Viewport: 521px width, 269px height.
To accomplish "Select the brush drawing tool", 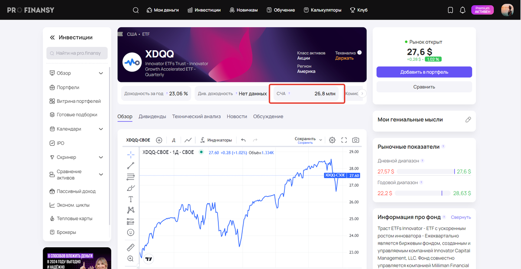I will [x=131, y=188].
